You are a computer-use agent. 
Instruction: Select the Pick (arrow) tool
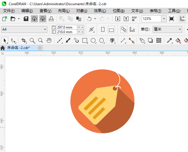pos(5,40)
